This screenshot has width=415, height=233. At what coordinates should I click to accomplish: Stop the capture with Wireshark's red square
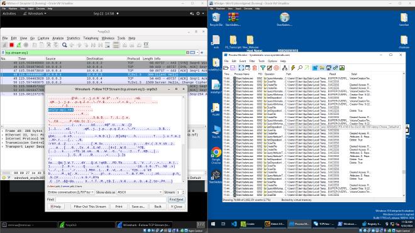12,45
